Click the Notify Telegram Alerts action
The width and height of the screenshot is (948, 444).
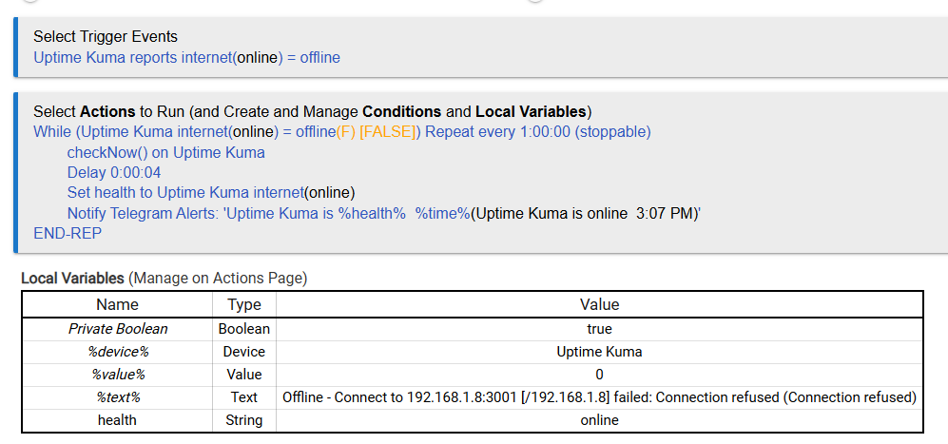(383, 214)
